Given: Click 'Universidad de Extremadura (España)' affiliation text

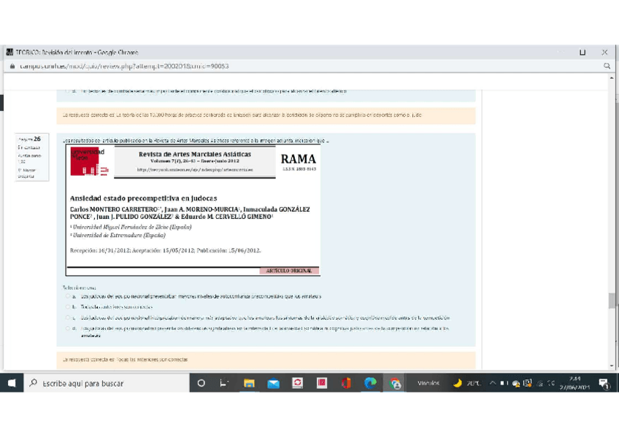Looking at the screenshot, I should coord(118,235).
